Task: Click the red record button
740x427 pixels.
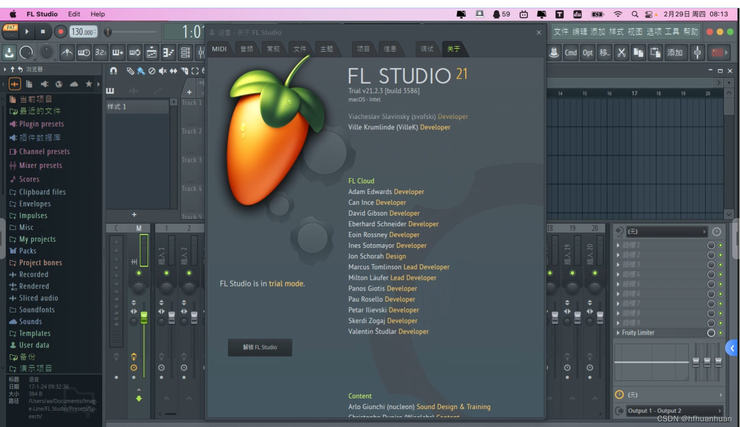Action: [x=61, y=32]
